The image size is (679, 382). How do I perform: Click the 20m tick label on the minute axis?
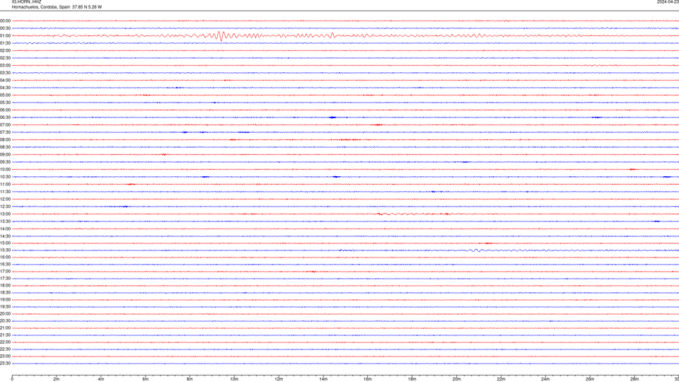pos(456,379)
